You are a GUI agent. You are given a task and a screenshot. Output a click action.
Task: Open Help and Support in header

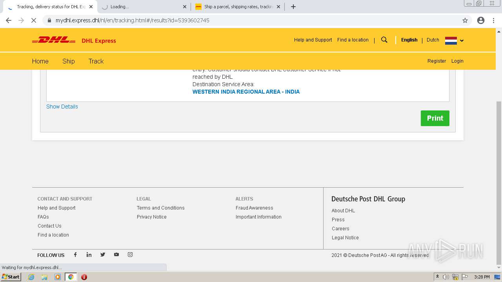click(x=313, y=40)
